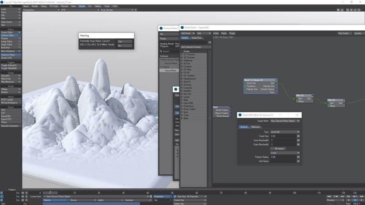
Task: Play animation forward
Action: pos(361,200)
